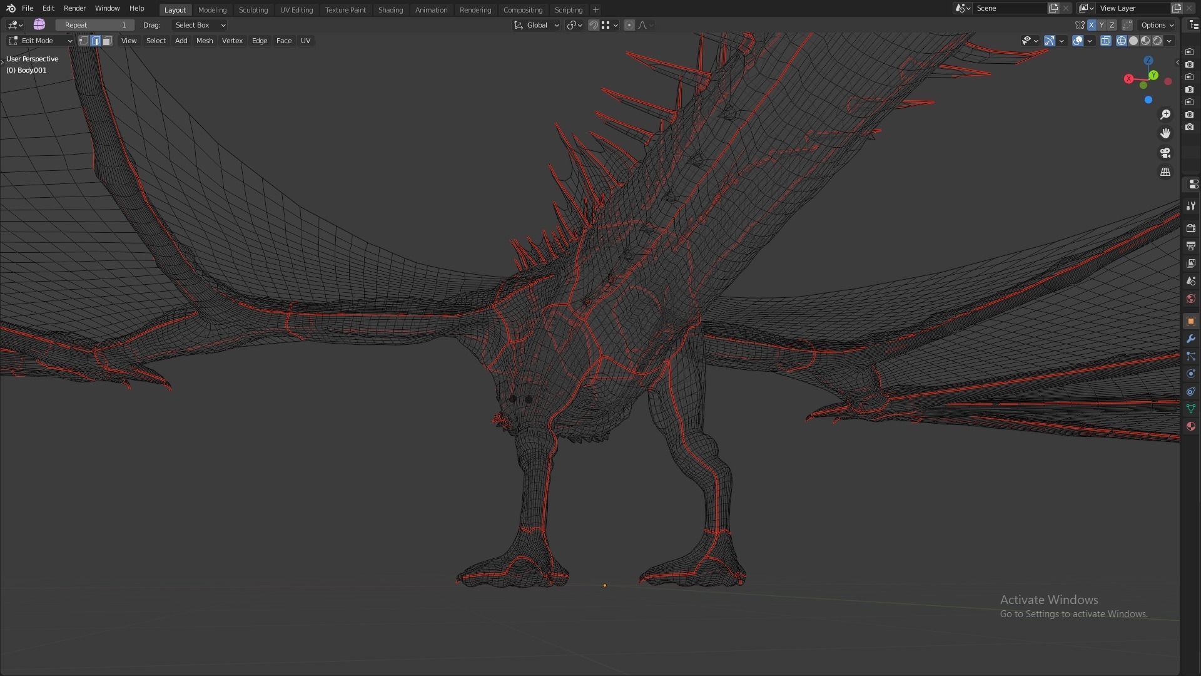Click the hand pan view icon
This screenshot has height=676, width=1201.
point(1165,133)
